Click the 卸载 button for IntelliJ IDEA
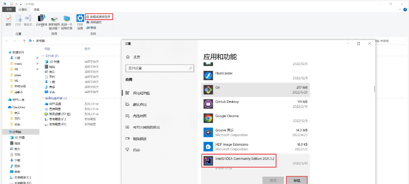This screenshot has height=184, width=409. [x=297, y=180]
